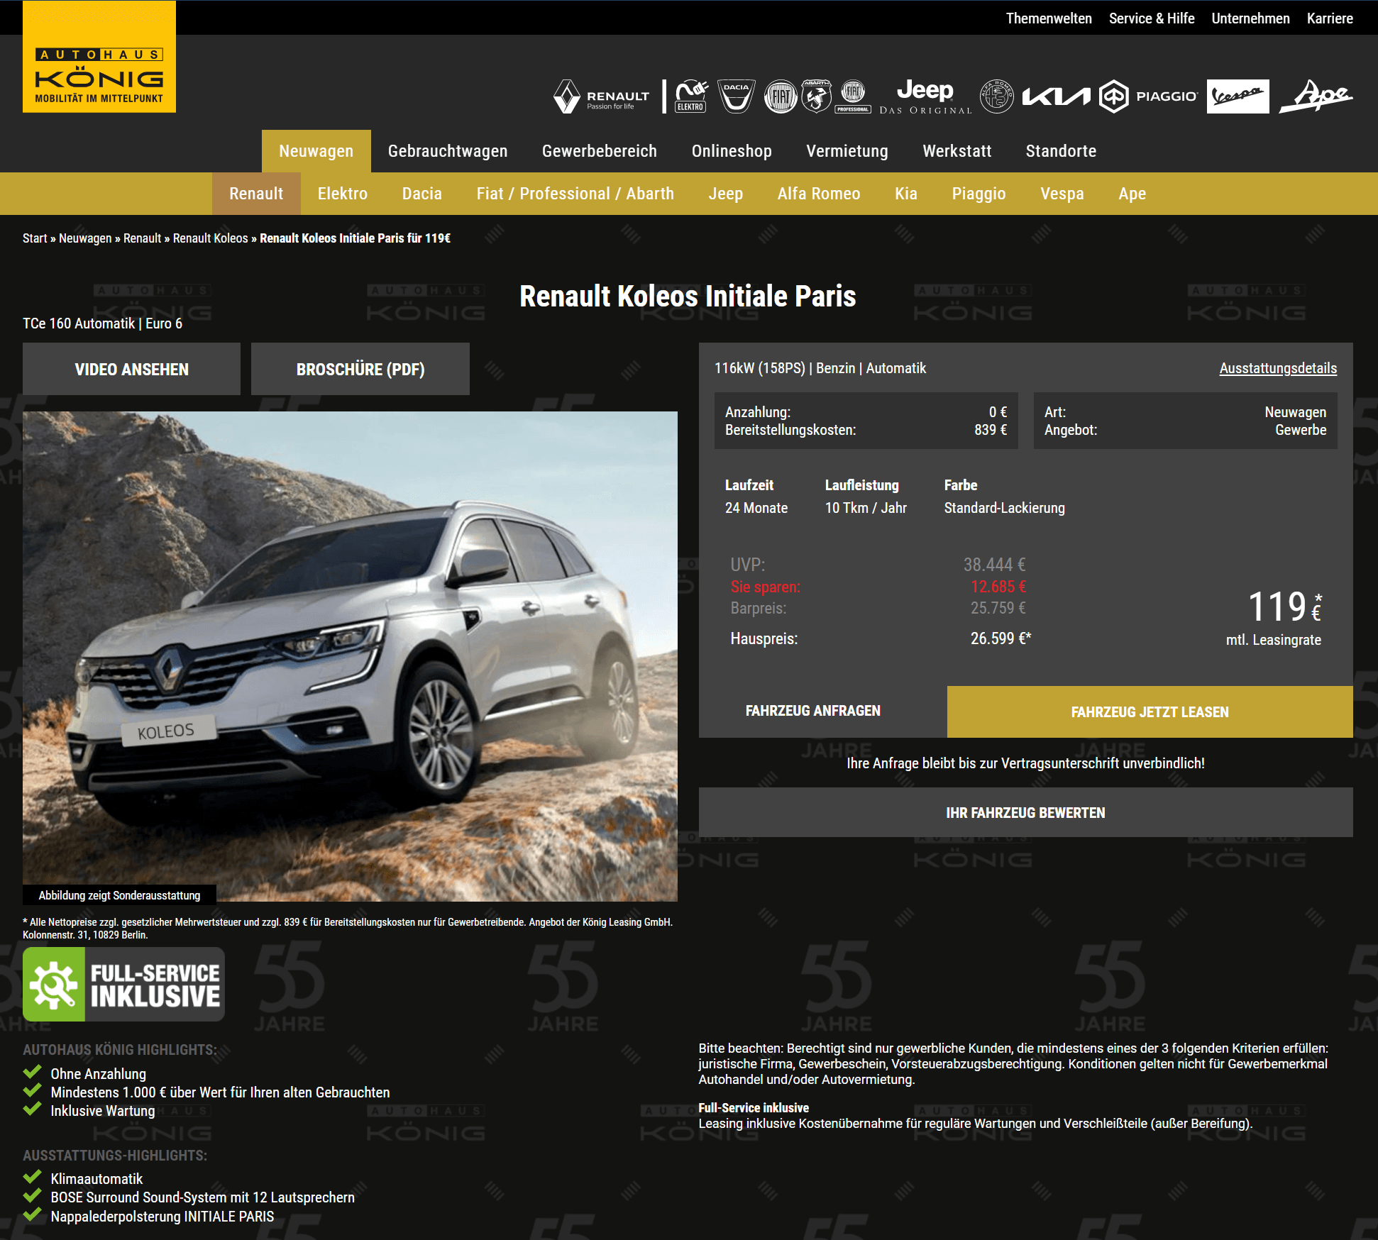Image resolution: width=1378 pixels, height=1240 pixels.
Task: Open the Kia brand logo
Action: (x=1056, y=96)
